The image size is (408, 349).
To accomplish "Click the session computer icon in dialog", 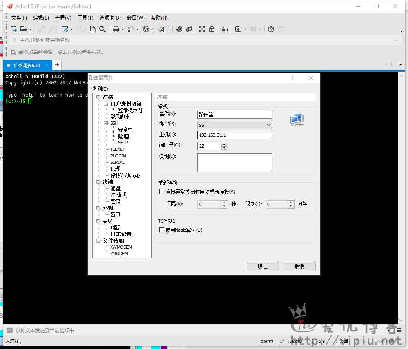I will 297,119.
